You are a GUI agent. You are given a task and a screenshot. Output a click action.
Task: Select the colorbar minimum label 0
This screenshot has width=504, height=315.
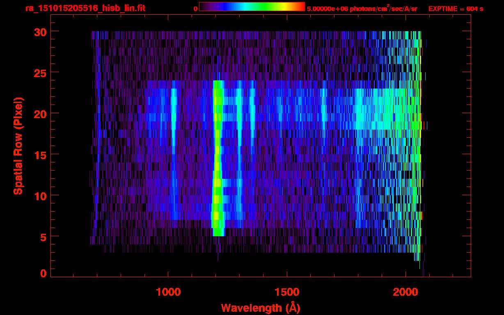(x=195, y=9)
